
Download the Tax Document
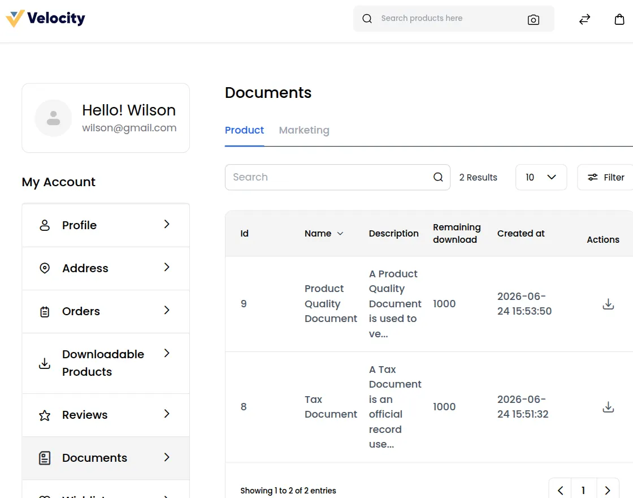coord(608,407)
